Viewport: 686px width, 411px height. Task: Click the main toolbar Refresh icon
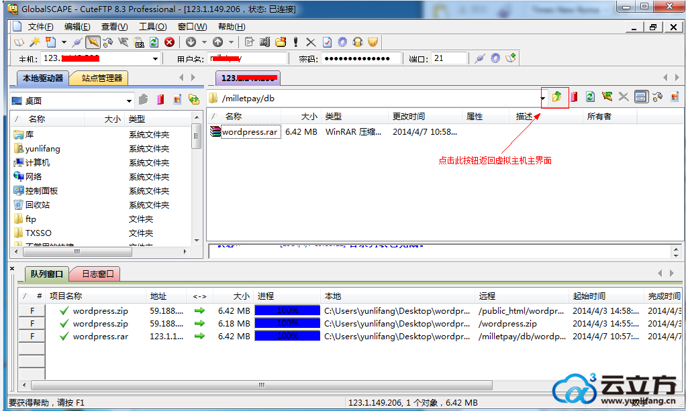(154, 42)
